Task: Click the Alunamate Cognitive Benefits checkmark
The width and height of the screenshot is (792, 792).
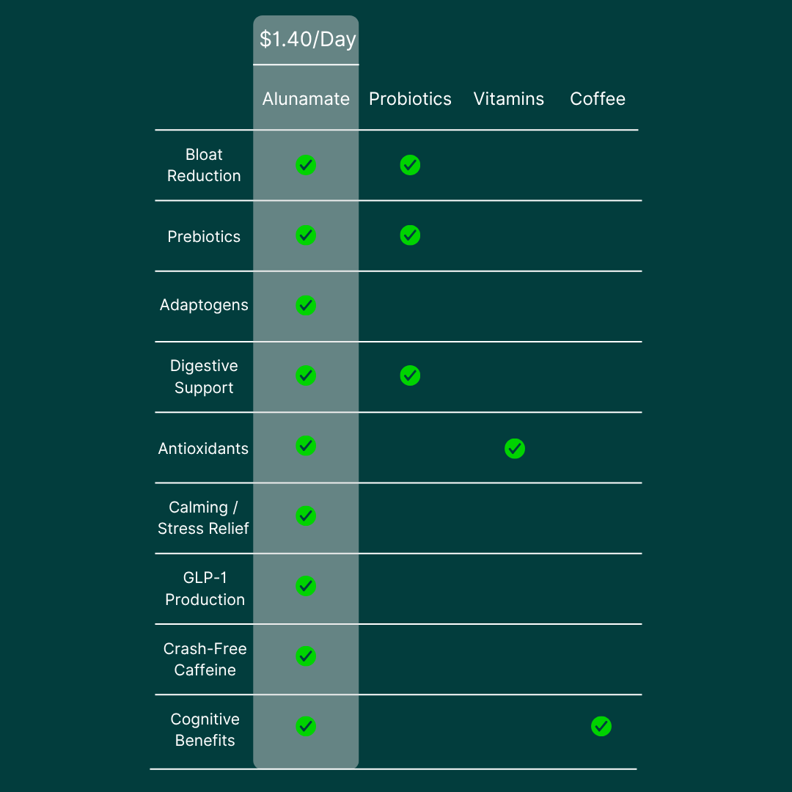Action: coord(306,726)
